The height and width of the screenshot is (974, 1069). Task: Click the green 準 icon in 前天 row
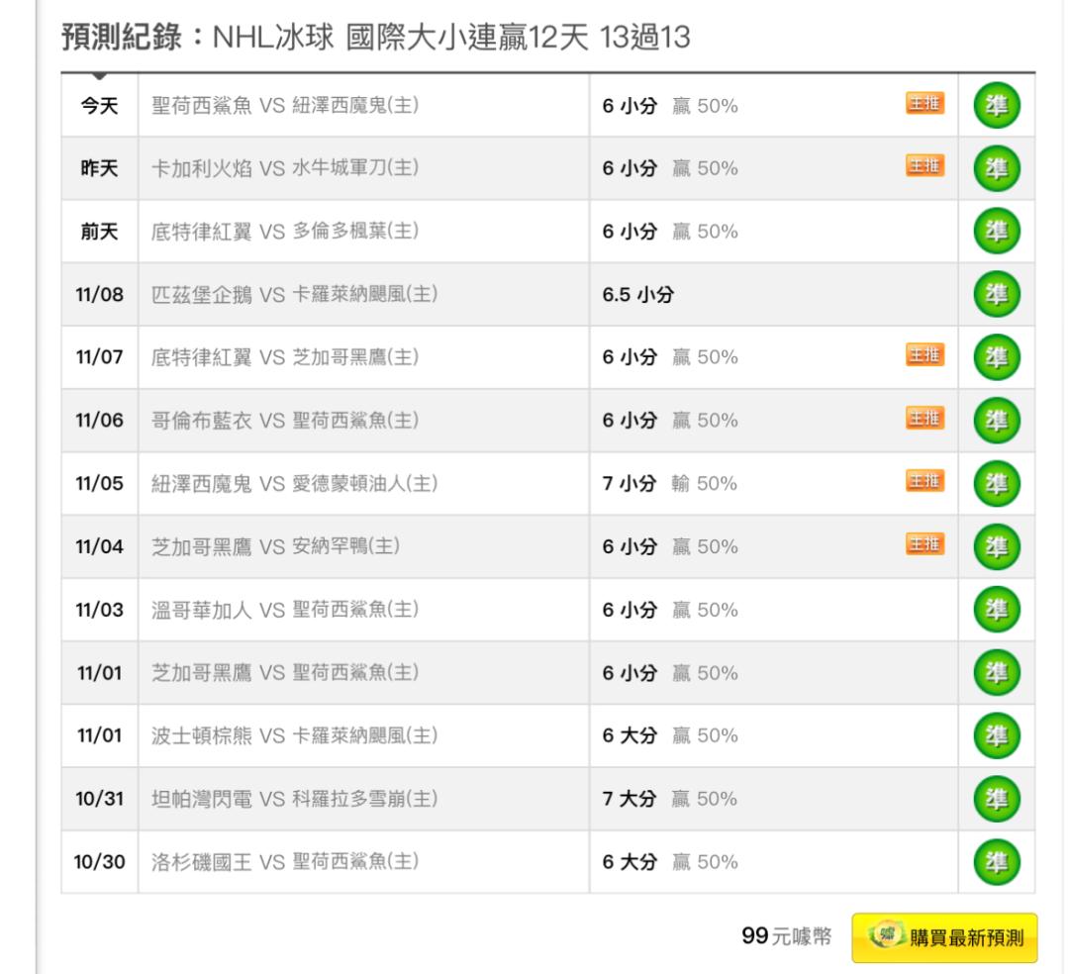click(x=996, y=231)
